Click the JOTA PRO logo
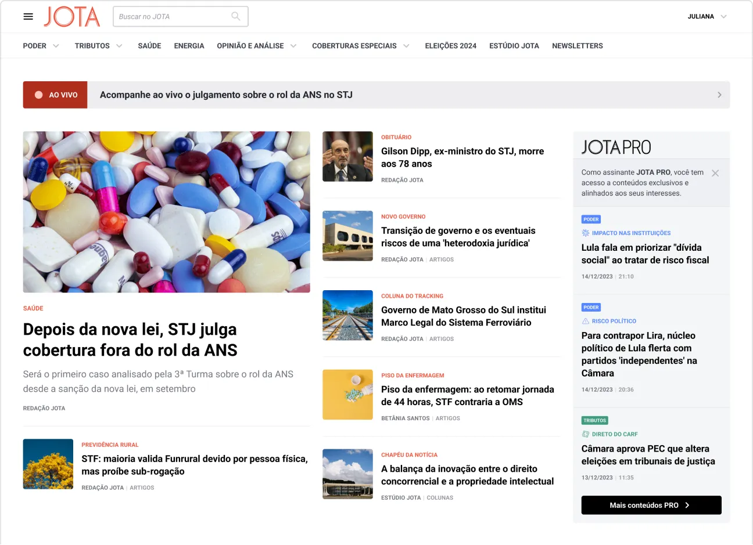The width and height of the screenshot is (753, 545). 616,147
